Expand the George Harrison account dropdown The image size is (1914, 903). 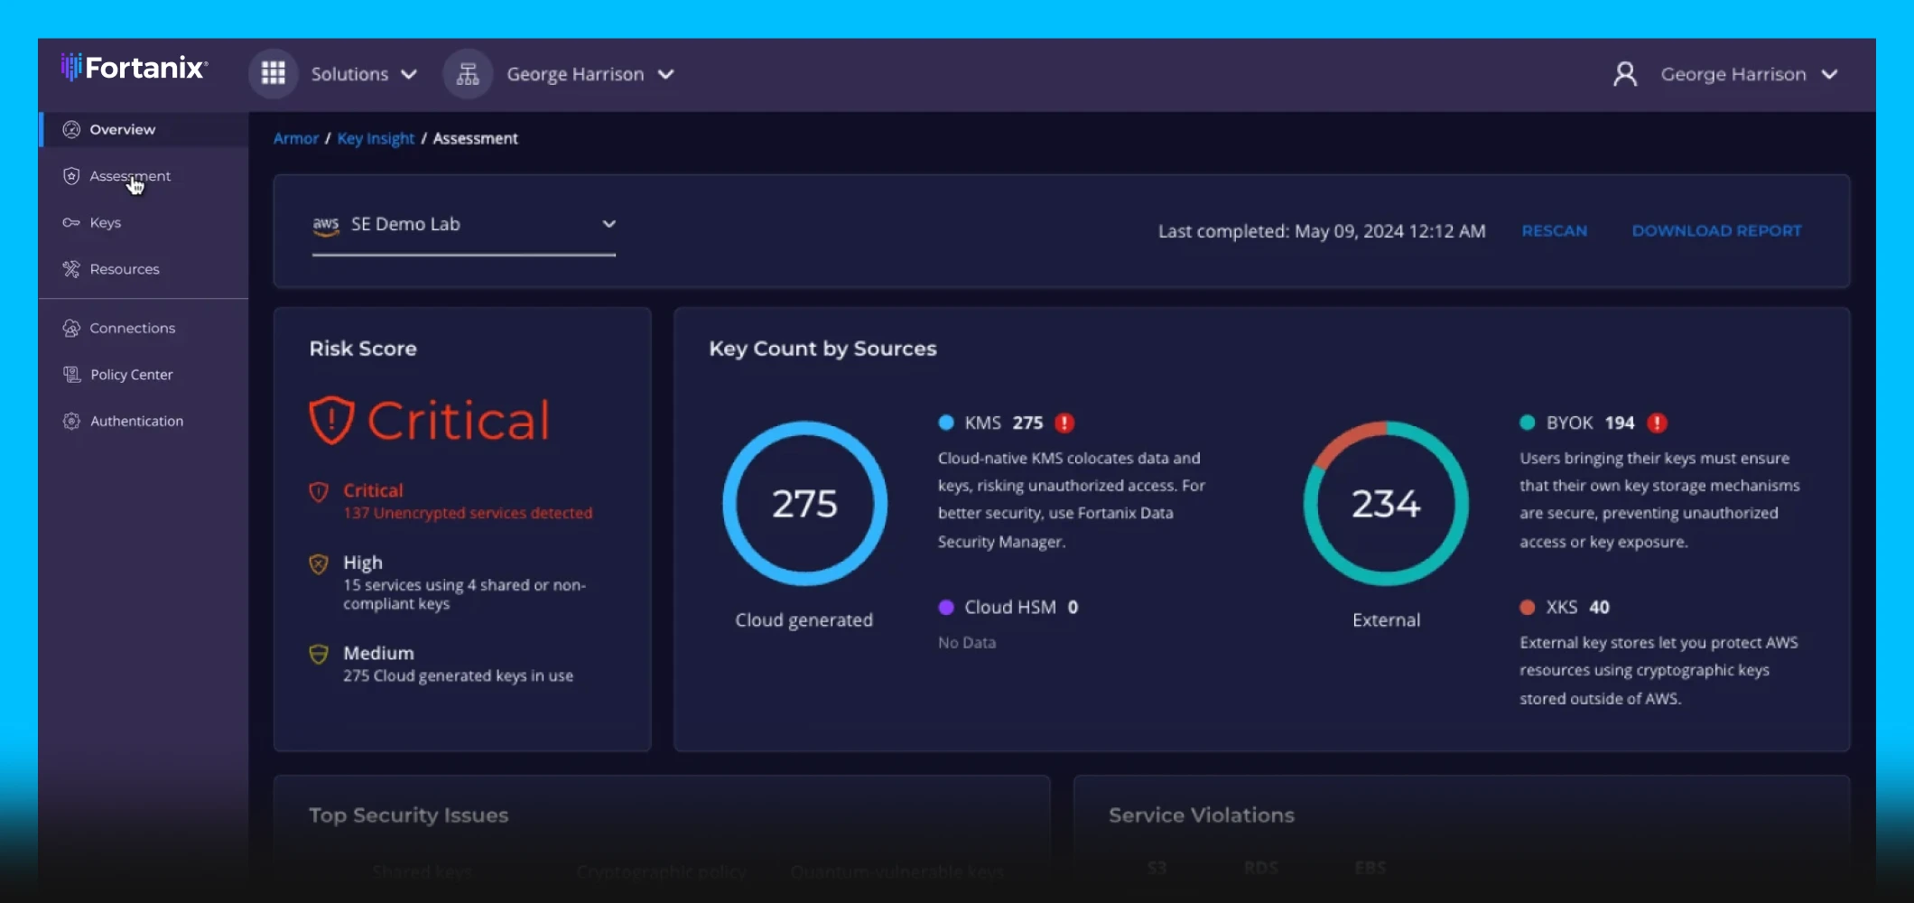click(590, 74)
